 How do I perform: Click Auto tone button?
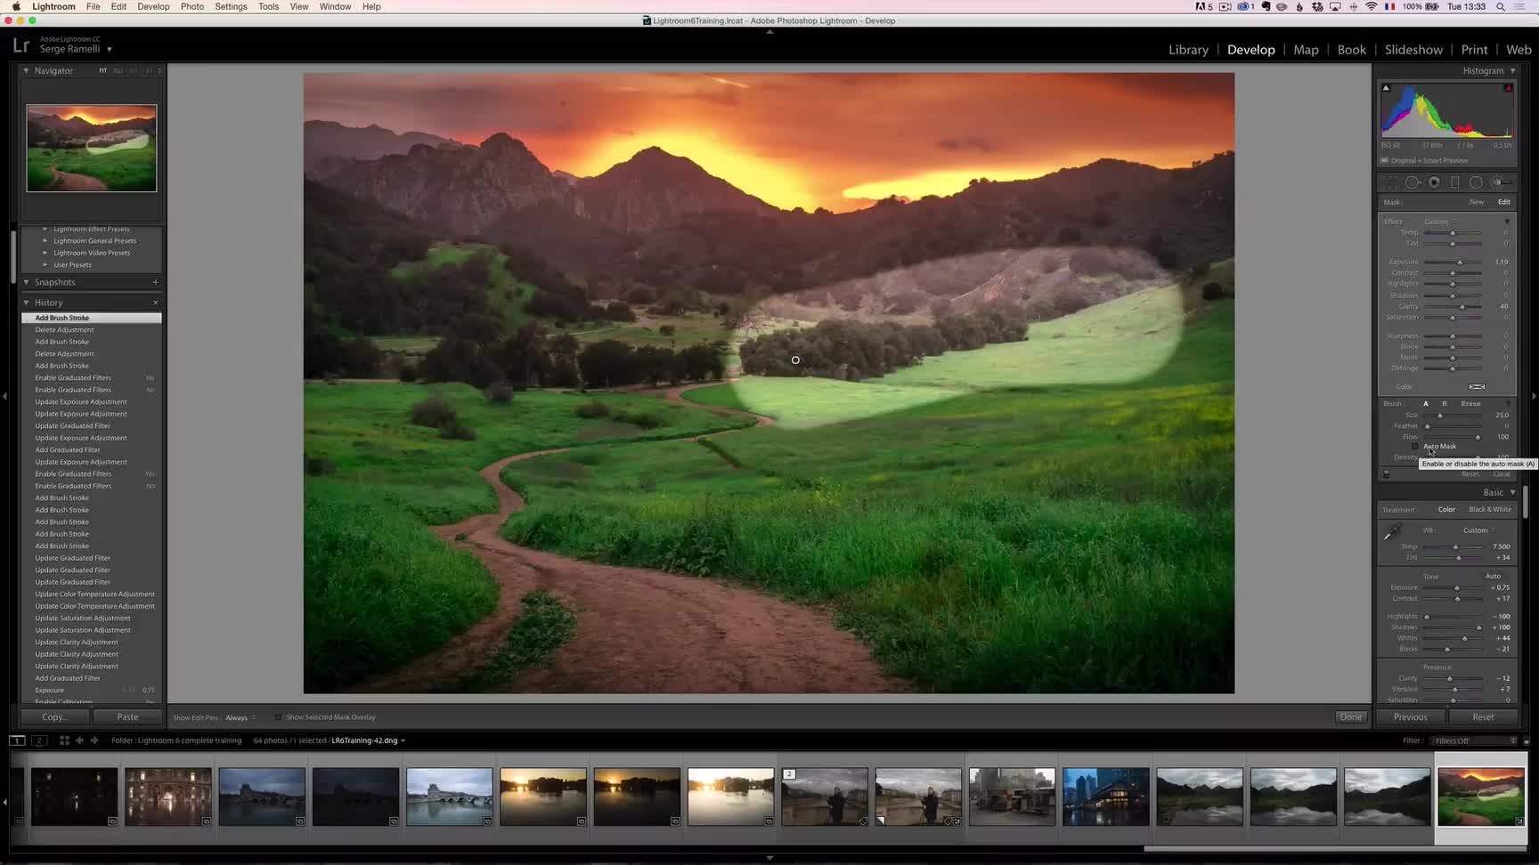1493,577
